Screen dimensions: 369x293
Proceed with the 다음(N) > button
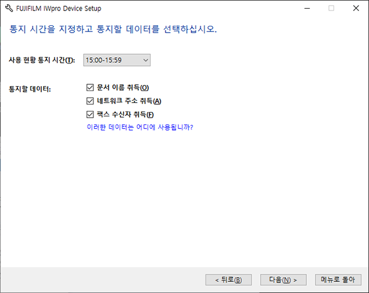coord(283,280)
